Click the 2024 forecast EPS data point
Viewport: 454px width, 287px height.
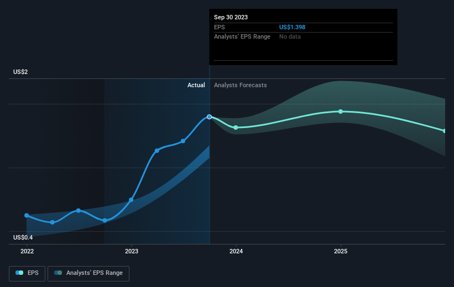[236, 127]
